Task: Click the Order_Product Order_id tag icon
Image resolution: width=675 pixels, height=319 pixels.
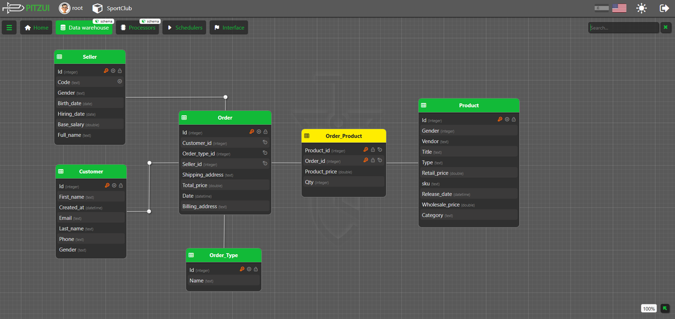Action: (380, 161)
